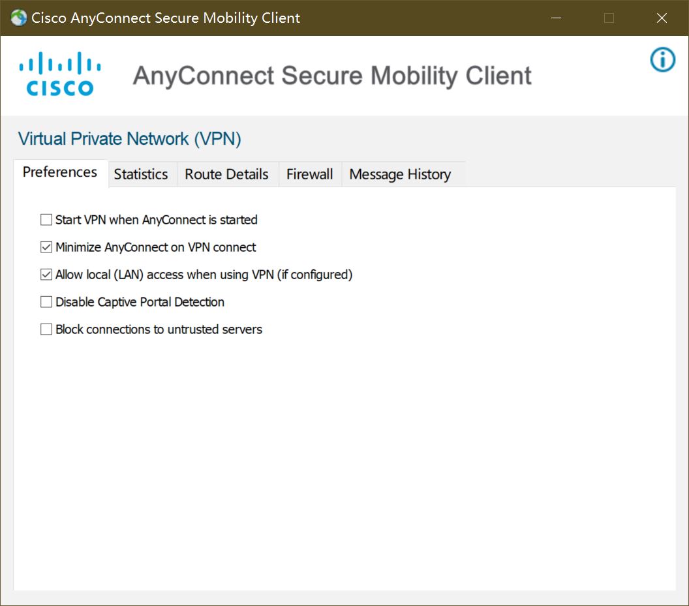Select the Preferences tab
The height and width of the screenshot is (606, 689).
tap(60, 173)
